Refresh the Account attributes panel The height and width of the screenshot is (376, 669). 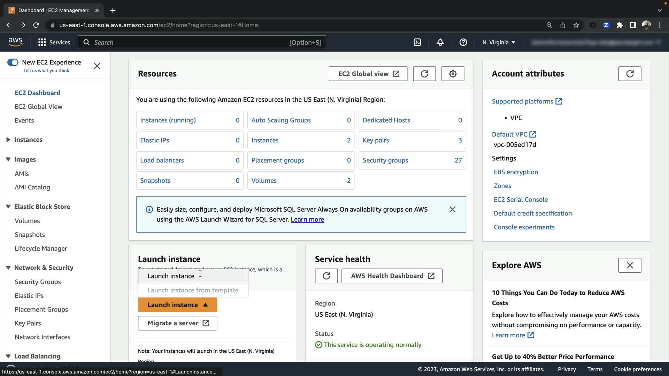(629, 74)
